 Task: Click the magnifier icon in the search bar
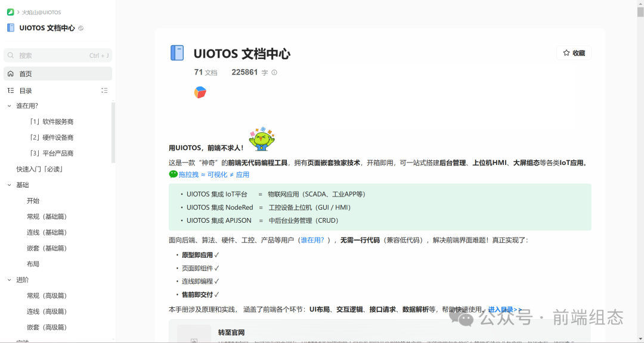click(11, 55)
